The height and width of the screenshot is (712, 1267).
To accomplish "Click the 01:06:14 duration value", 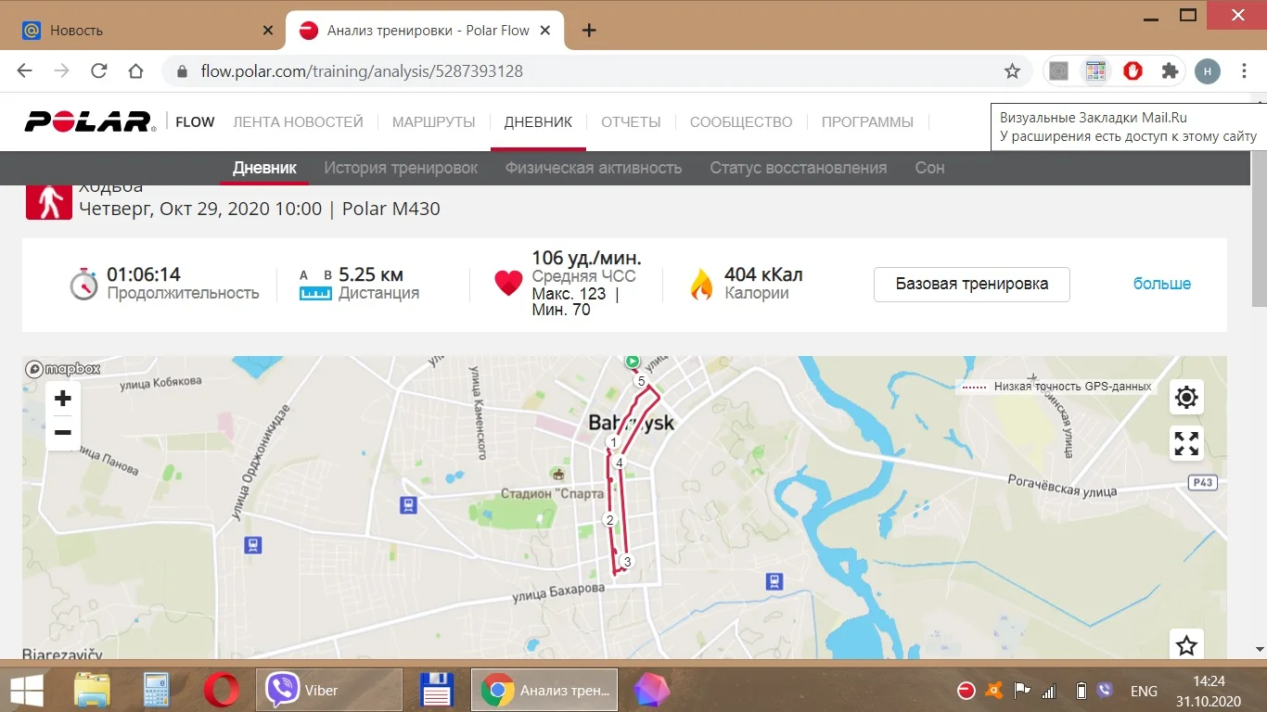I will (x=144, y=274).
